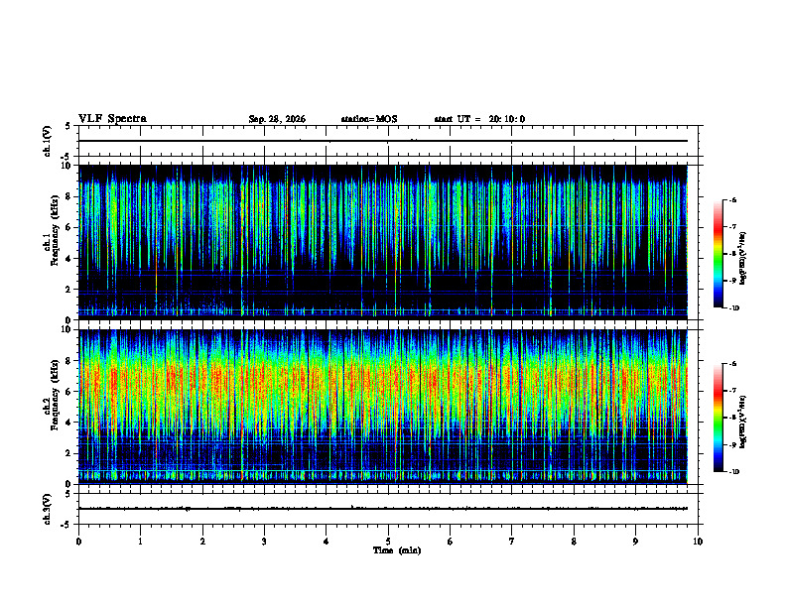Click the ch.3(V) waveform panel label
Image resolution: width=786 pixels, height=607 pixels.
click(48, 510)
